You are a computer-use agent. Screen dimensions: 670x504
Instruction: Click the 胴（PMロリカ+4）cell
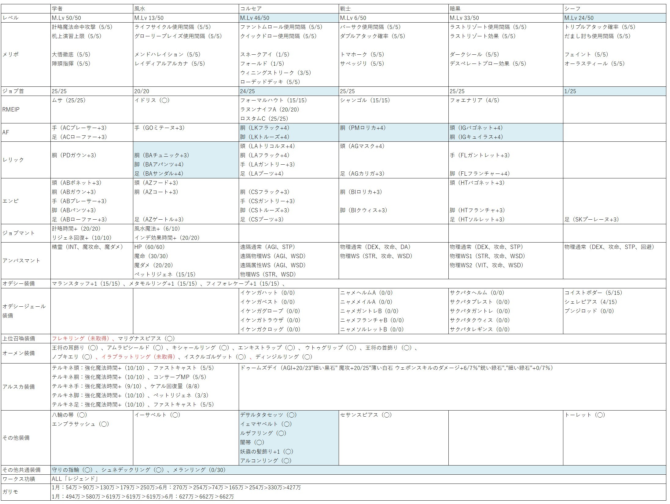[363, 128]
